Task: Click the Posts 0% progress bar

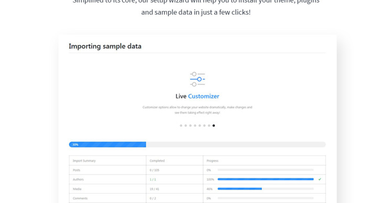Action: pyautogui.click(x=266, y=170)
